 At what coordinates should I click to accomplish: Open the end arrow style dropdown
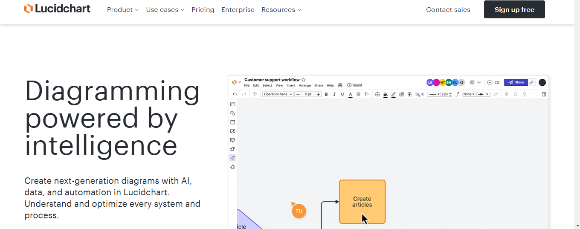point(483,94)
